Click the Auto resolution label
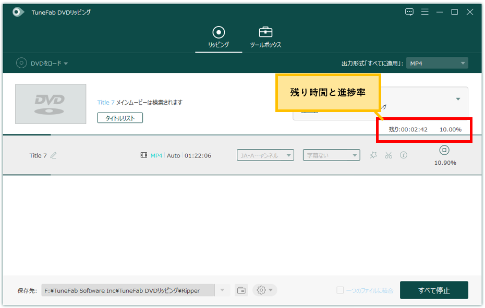This screenshot has height=308, width=485. coord(174,155)
